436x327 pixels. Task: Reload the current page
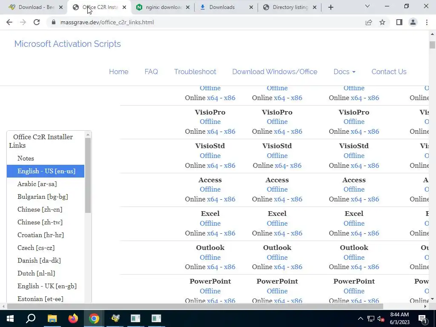[37, 22]
